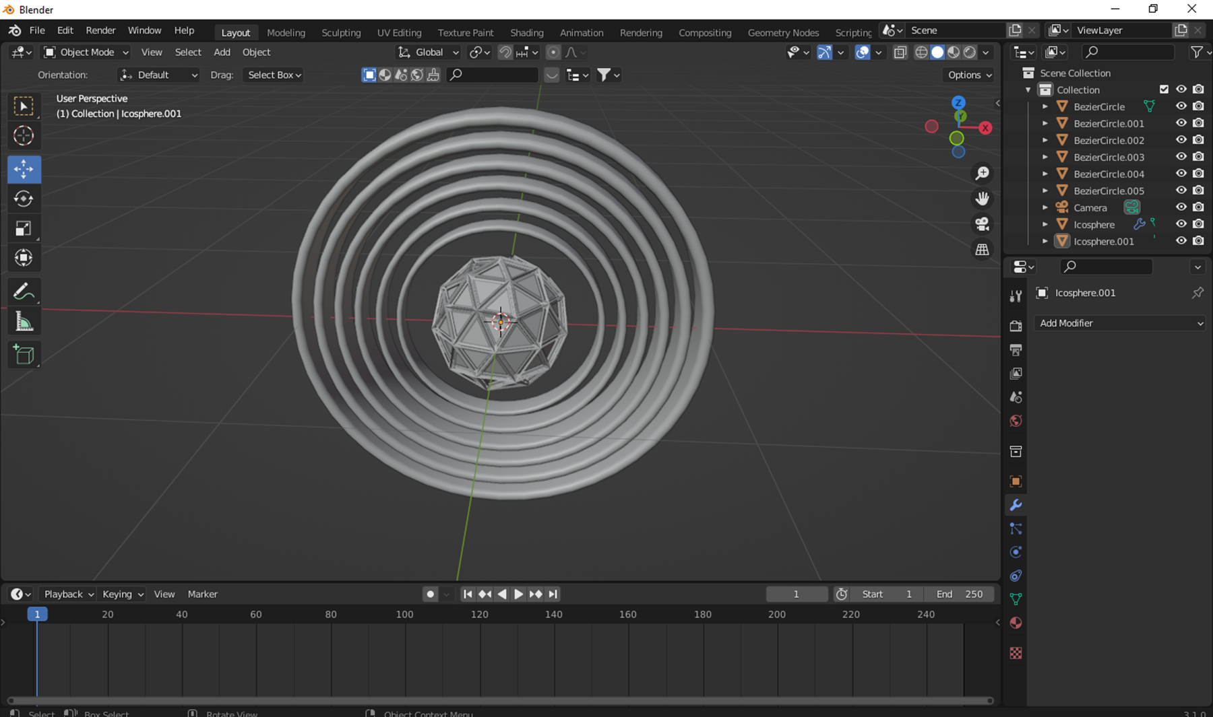
Task: Click the timeline Marker menu
Action: tap(202, 594)
